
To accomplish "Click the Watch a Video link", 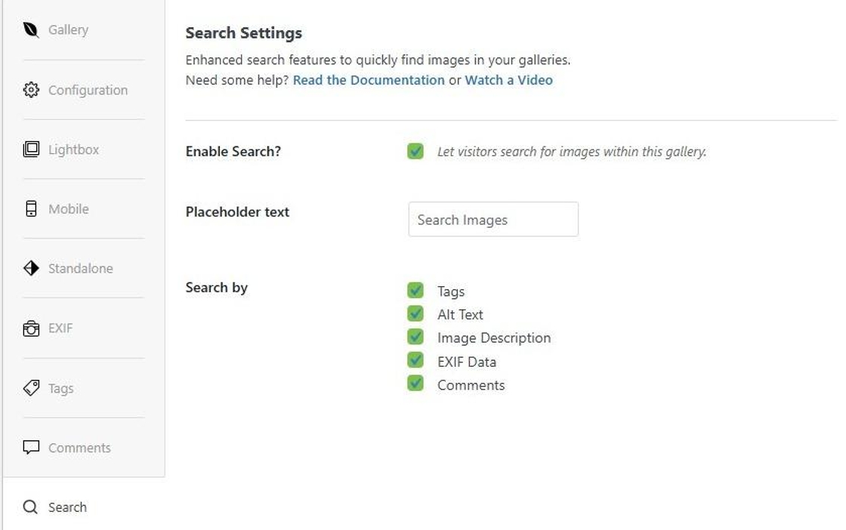I will click(509, 79).
